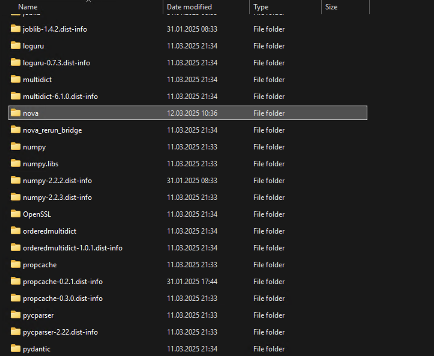Click the propcache folder icon
Image resolution: width=434 pixels, height=356 pixels.
coord(15,265)
